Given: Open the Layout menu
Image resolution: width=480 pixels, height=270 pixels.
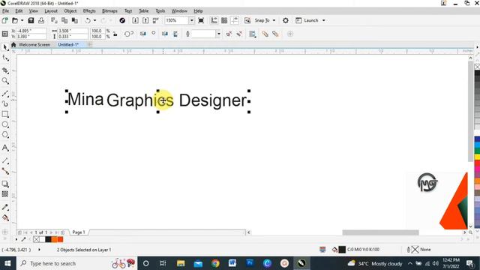Looking at the screenshot, I should 51,11.
